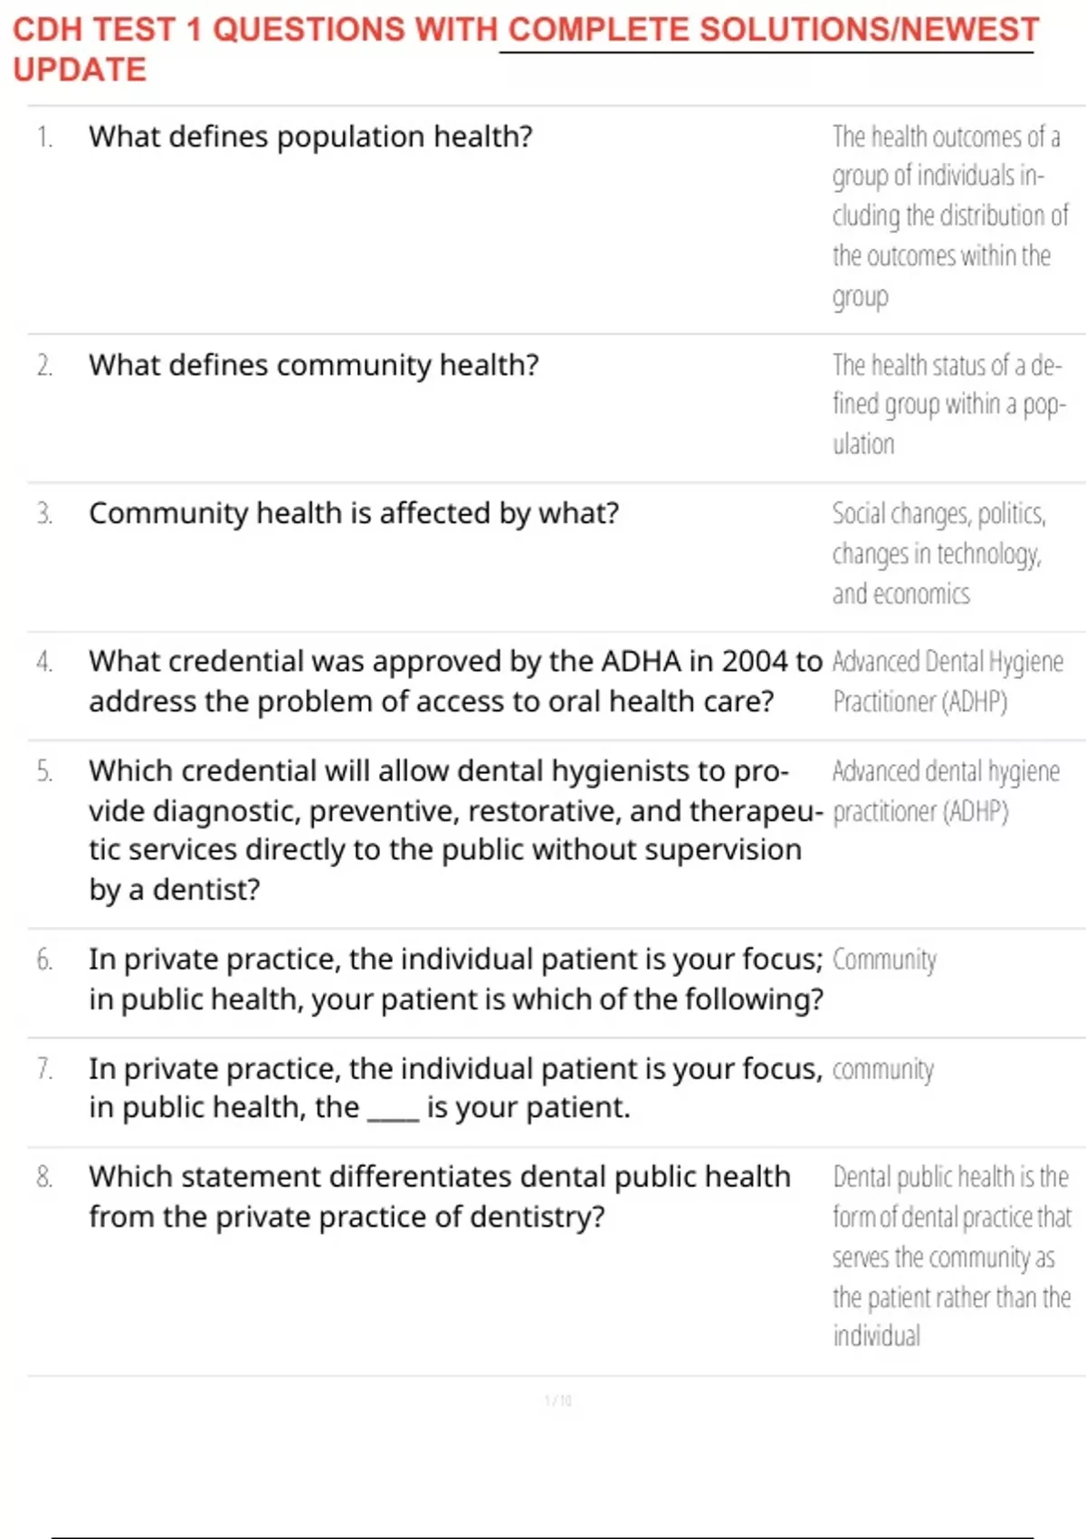Click capitalized 'Community' answer for question 6

[884, 960]
